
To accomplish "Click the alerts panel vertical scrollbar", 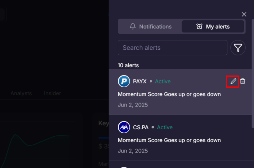I will [x=252, y=73].
